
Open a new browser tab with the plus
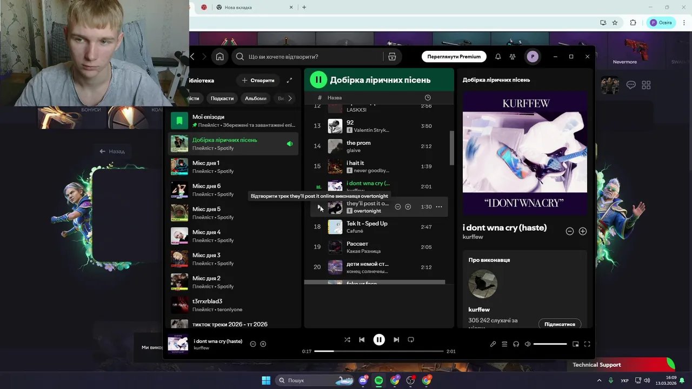point(304,8)
